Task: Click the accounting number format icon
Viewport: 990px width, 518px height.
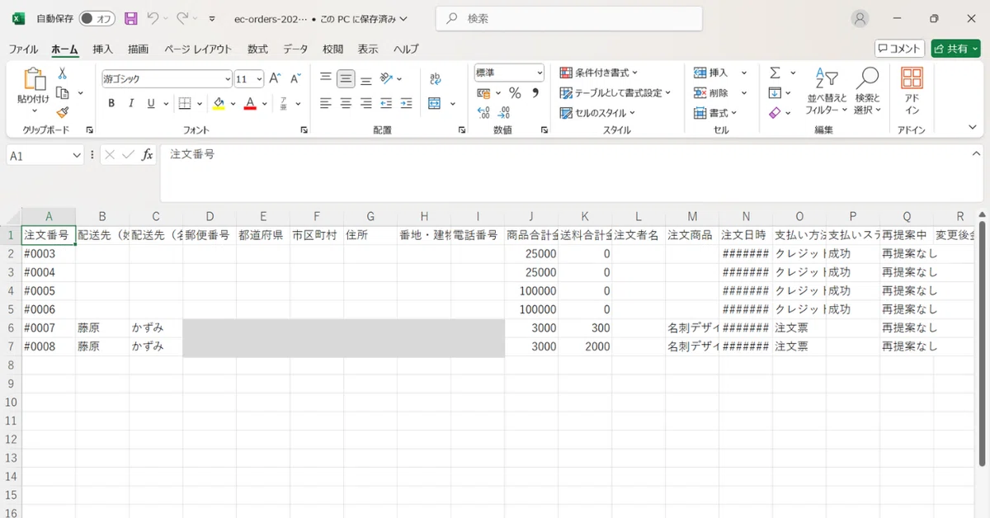Action: (x=484, y=92)
